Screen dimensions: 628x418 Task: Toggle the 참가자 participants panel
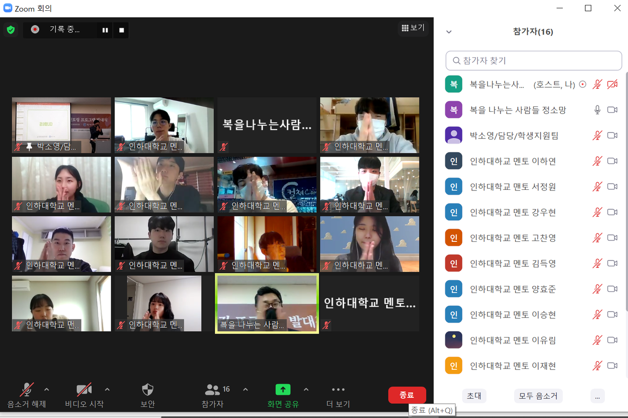pyautogui.click(x=213, y=395)
